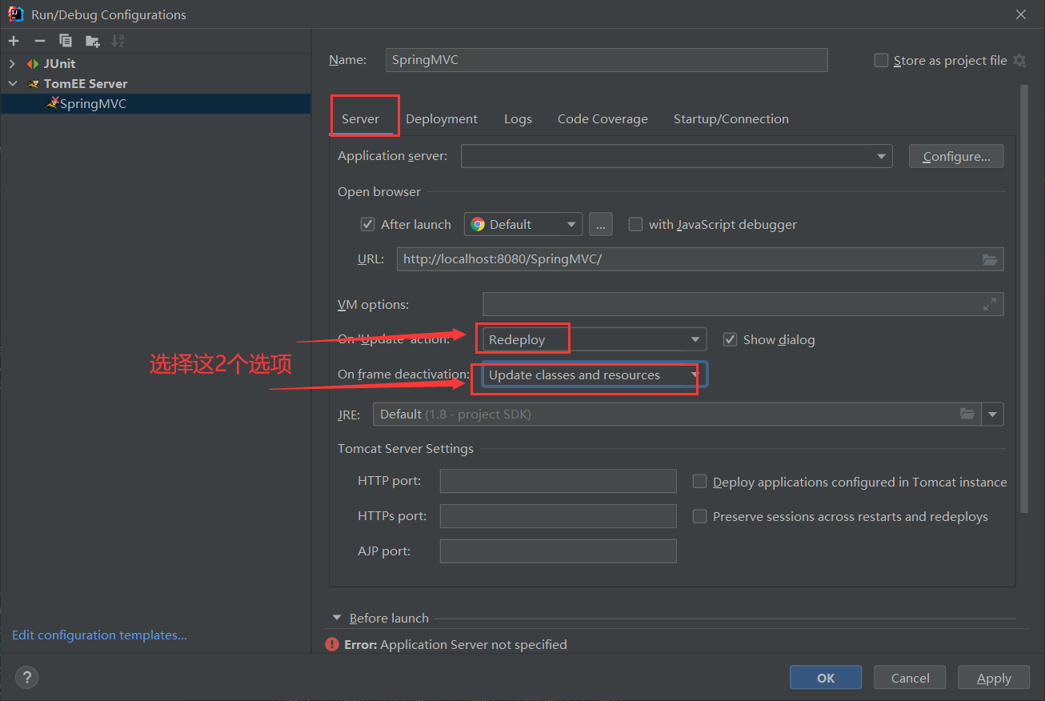
Task: Select the SpringMVC configuration in tree
Action: pyautogui.click(x=155, y=103)
